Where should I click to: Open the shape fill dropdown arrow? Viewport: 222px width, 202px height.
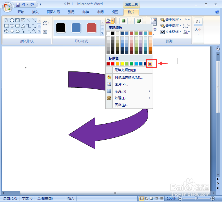[x=113, y=21]
